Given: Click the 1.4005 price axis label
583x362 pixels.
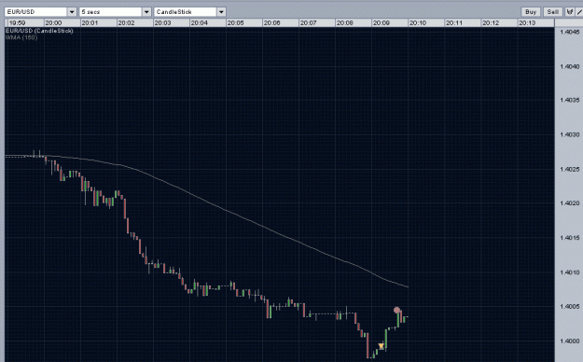Looking at the screenshot, I should tap(569, 307).
